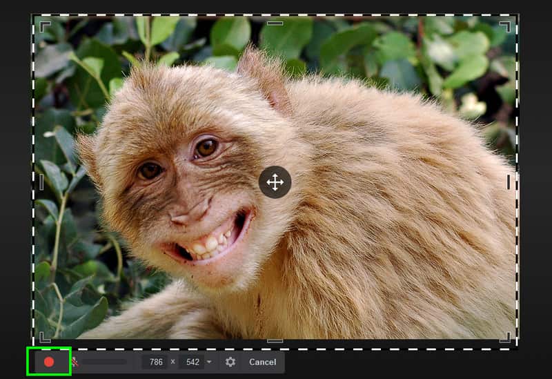This screenshot has width=552, height=379.
Task: Click the monkey's ear in the image
Action: tap(266, 79)
